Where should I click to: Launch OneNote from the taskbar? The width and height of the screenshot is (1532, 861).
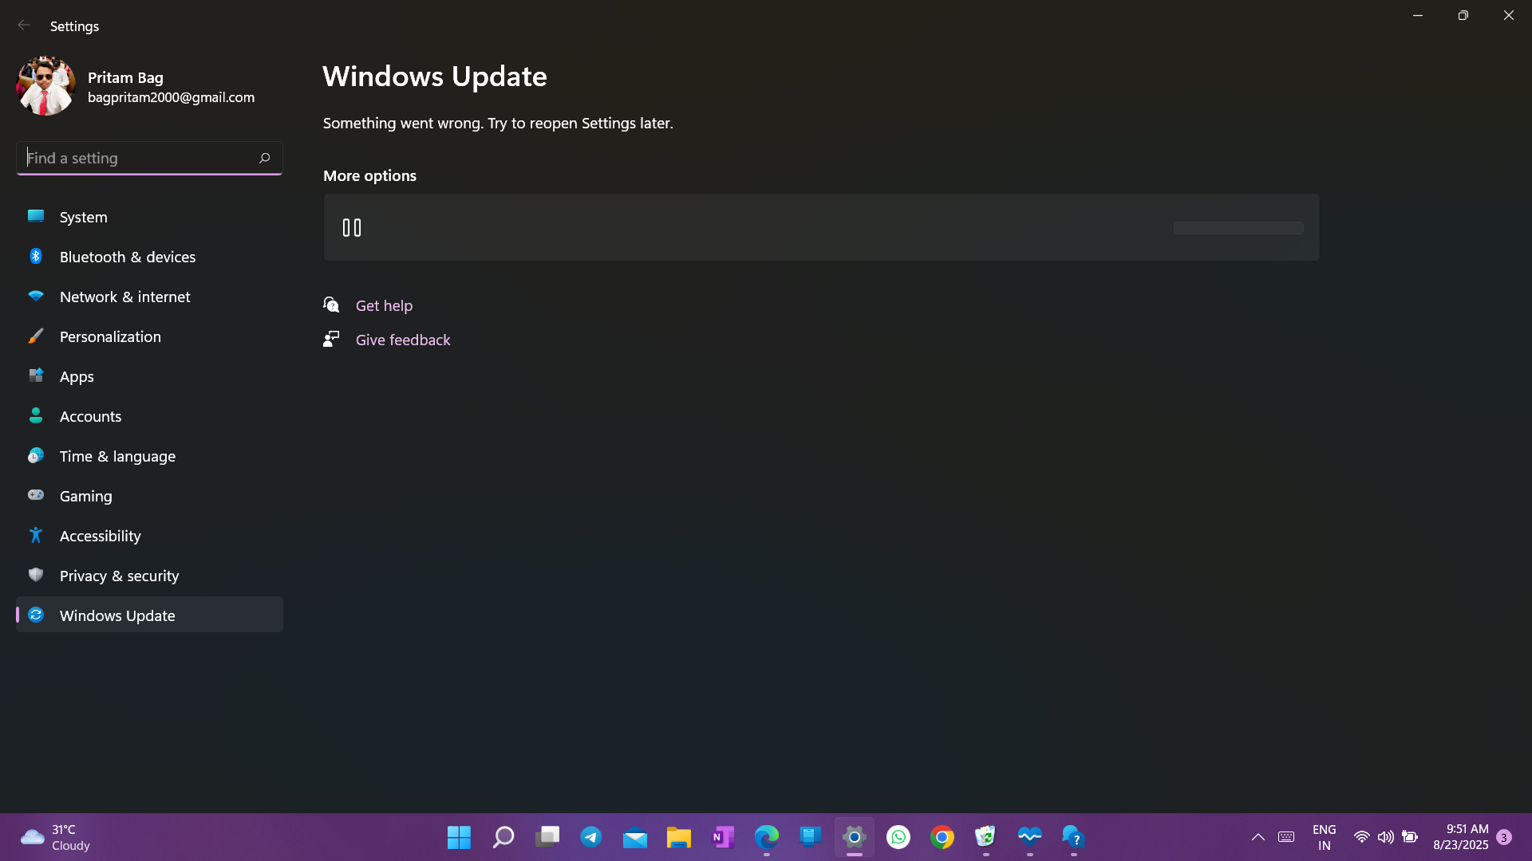click(722, 837)
